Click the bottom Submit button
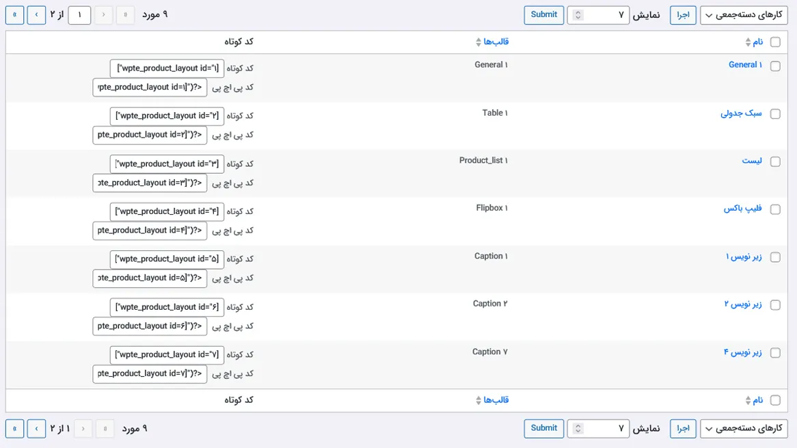The image size is (797, 448). (544, 428)
